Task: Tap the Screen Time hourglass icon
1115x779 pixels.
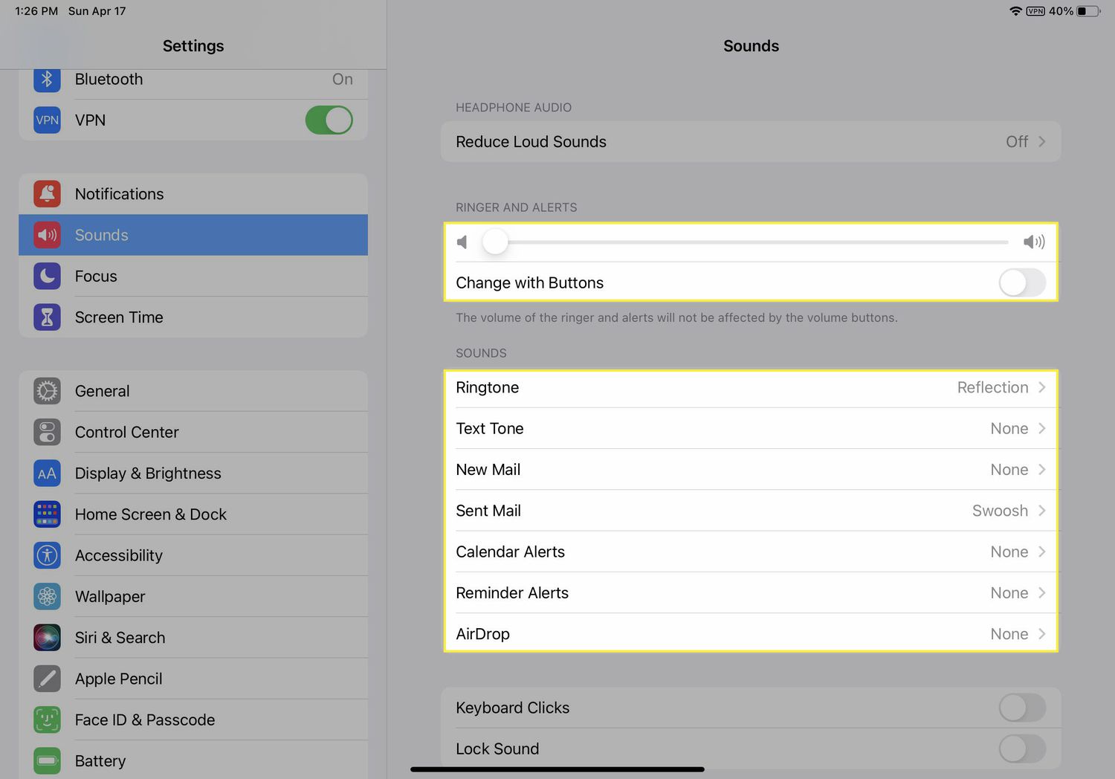Action: (47, 317)
